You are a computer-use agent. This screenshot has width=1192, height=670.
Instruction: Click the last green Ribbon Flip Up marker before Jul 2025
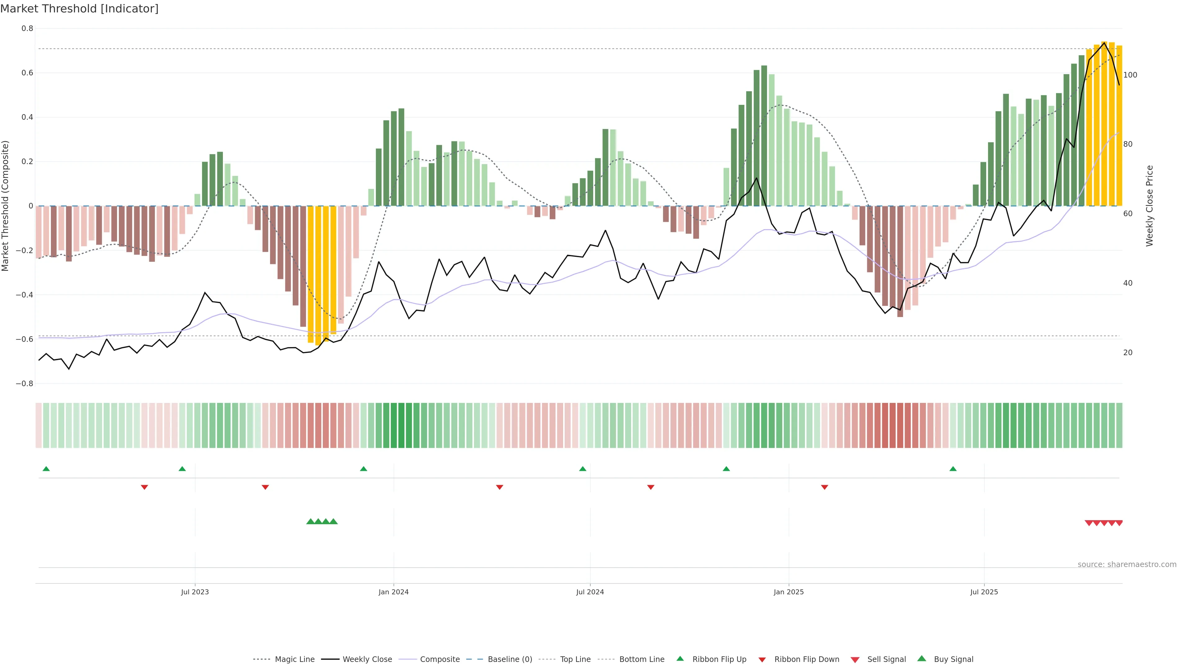(x=953, y=469)
